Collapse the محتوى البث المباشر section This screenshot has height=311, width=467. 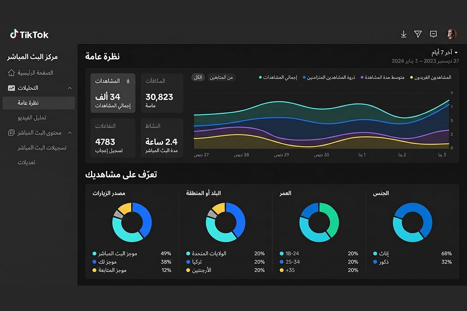point(70,133)
